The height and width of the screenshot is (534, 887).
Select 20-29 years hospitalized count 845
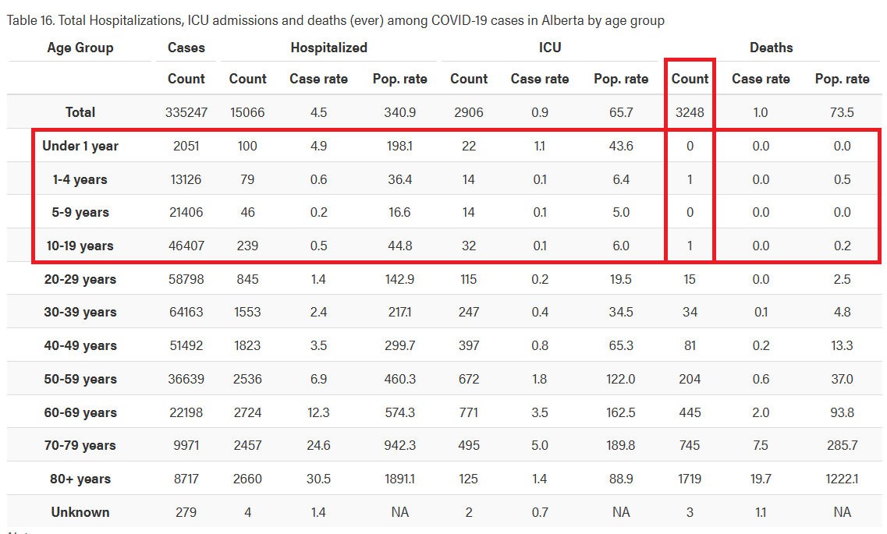pyautogui.click(x=247, y=279)
